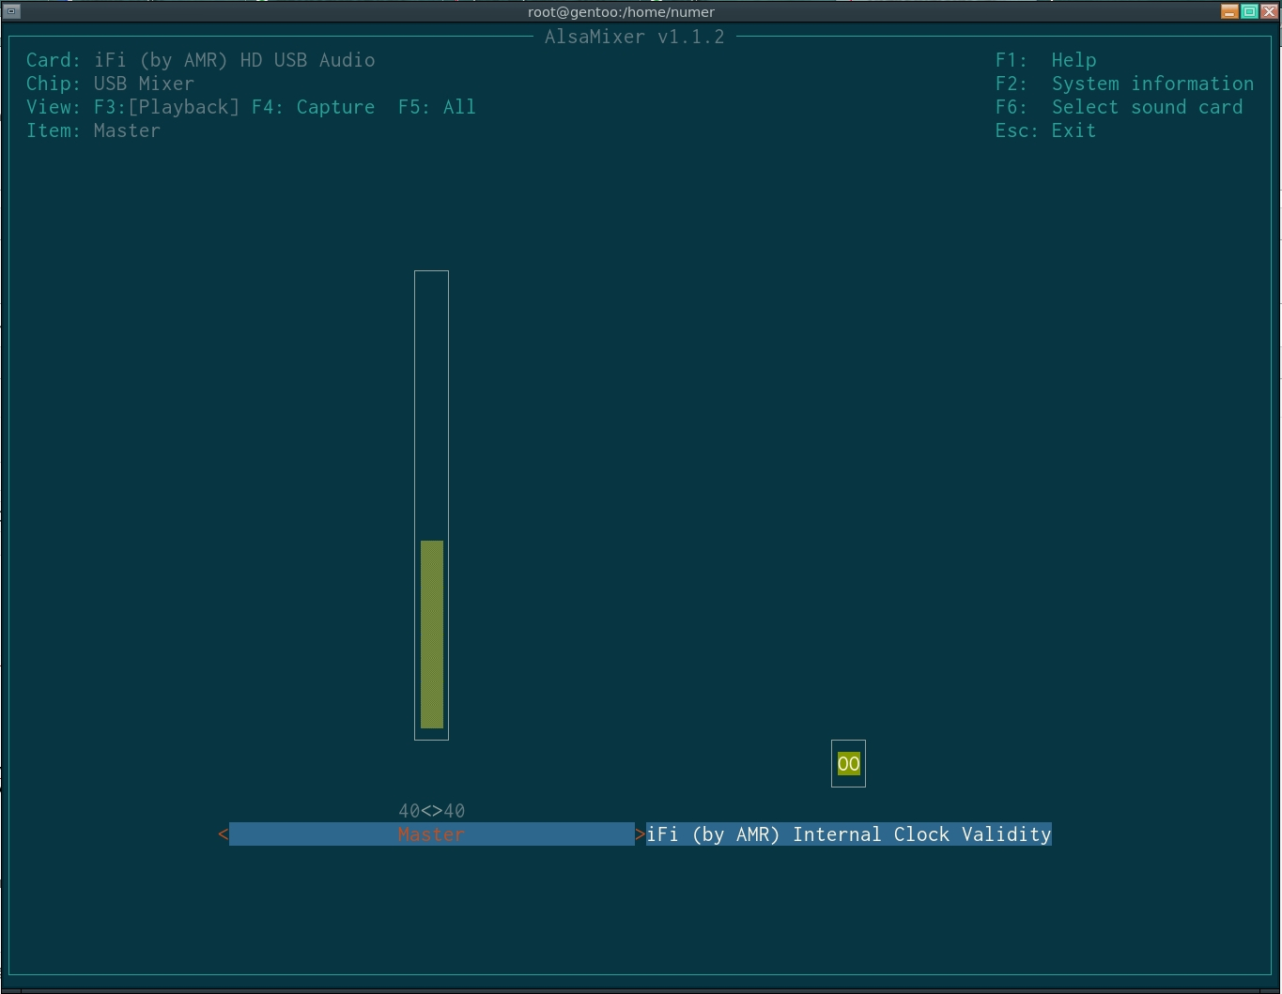Click the left arrow before Master
The image size is (1282, 994).
click(x=223, y=834)
